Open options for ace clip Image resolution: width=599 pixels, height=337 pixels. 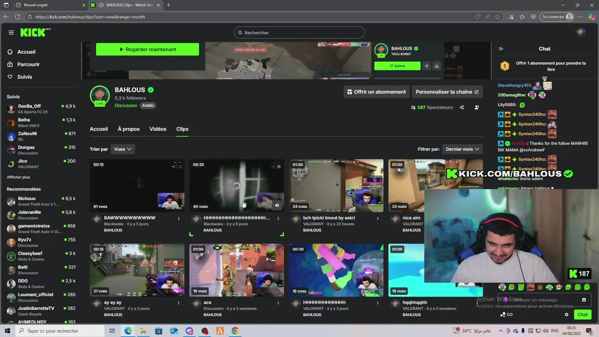coord(278,303)
